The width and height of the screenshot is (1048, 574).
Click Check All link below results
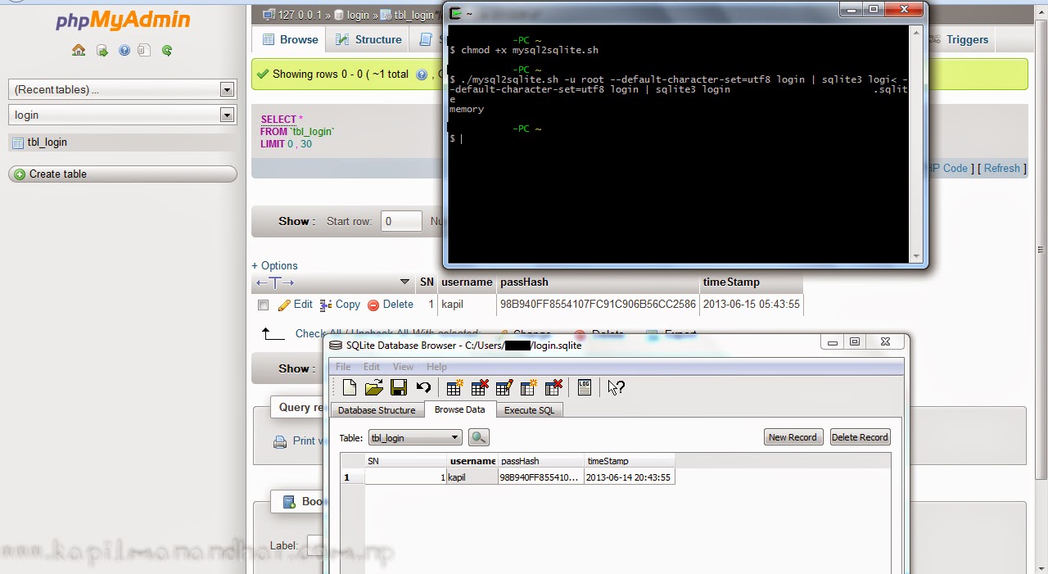[x=314, y=333]
